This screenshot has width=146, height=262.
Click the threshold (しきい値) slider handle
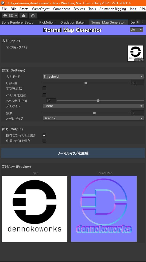86,83
